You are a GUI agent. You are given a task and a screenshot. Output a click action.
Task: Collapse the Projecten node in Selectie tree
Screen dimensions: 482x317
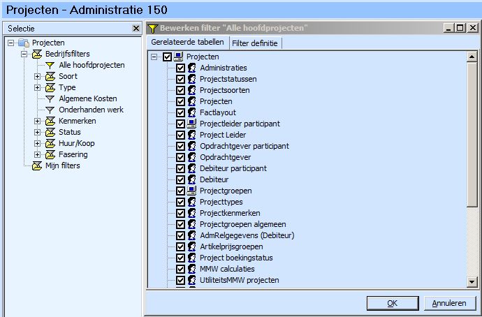pos(10,43)
